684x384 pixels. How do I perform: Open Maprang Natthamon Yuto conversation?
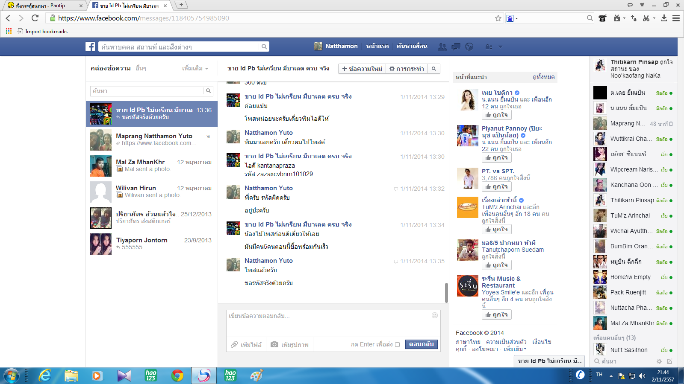(x=152, y=140)
